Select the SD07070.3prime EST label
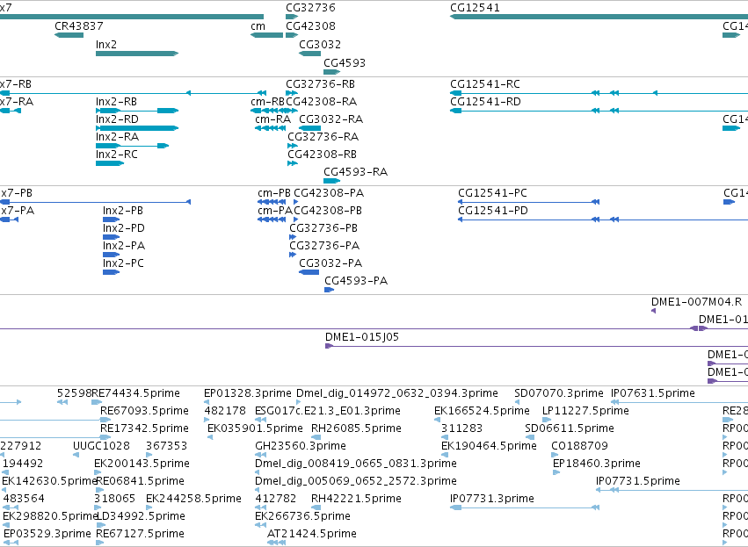Image resolution: width=748 pixels, height=547 pixels. click(x=559, y=393)
